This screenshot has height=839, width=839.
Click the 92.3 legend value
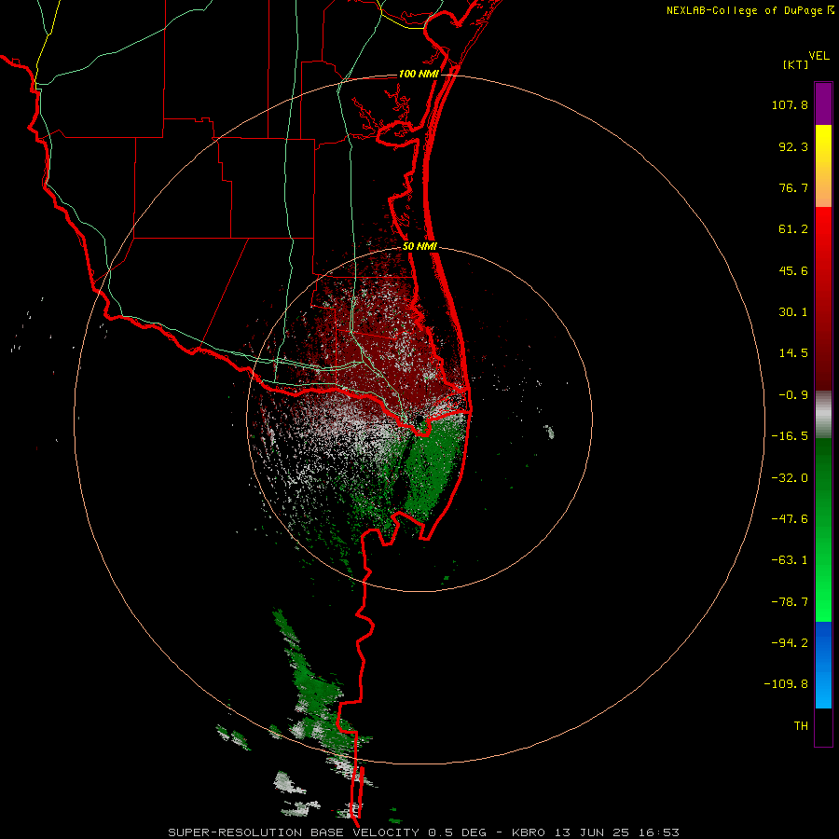pos(793,146)
